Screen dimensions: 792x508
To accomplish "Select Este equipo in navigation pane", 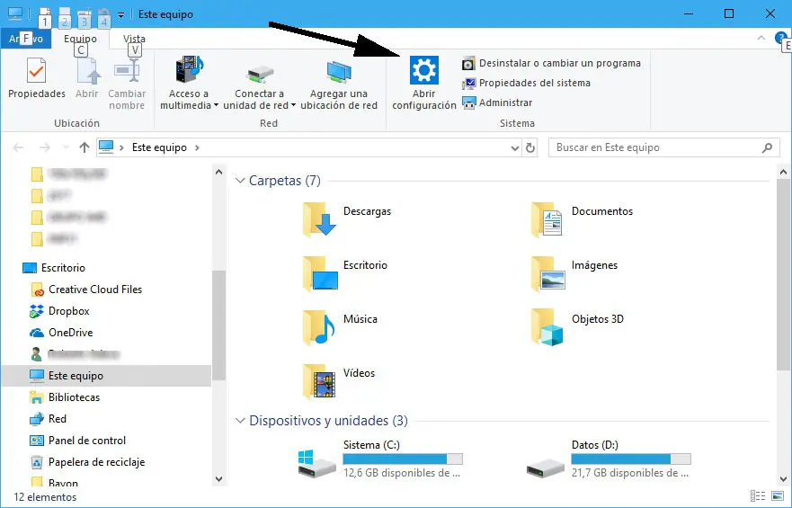I will click(106, 376).
